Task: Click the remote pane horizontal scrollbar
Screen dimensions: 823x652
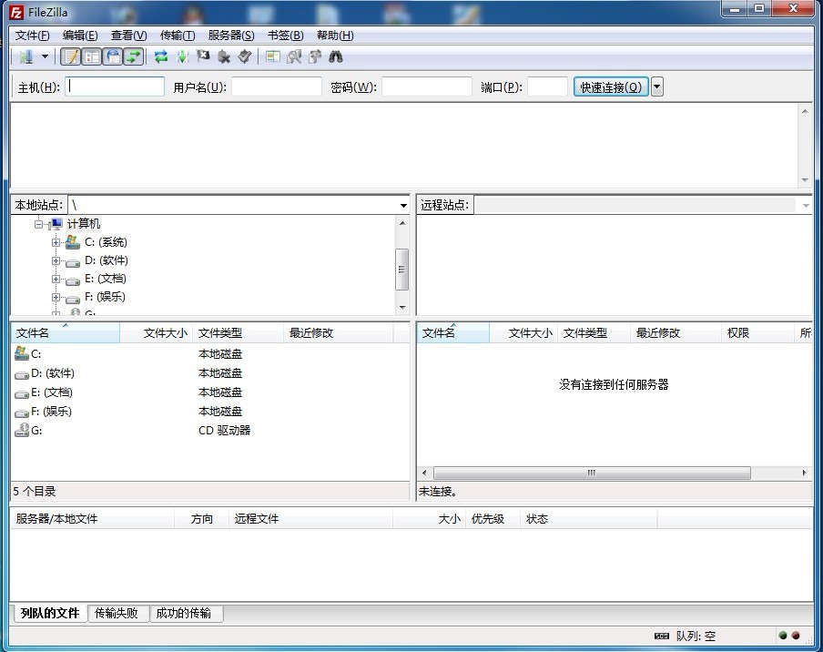Action: (x=592, y=474)
